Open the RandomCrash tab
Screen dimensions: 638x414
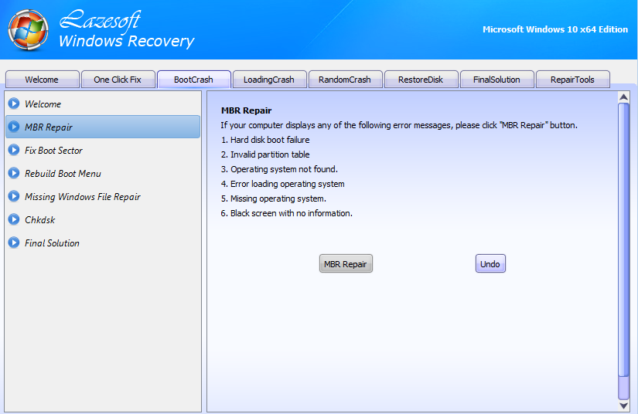345,80
